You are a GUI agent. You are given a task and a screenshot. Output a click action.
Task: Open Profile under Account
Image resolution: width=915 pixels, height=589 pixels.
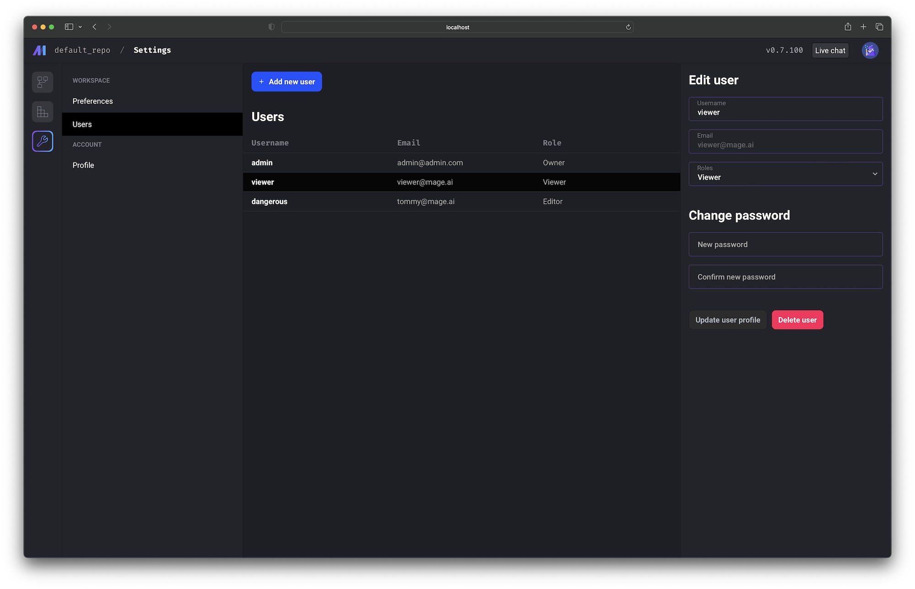[x=83, y=165]
